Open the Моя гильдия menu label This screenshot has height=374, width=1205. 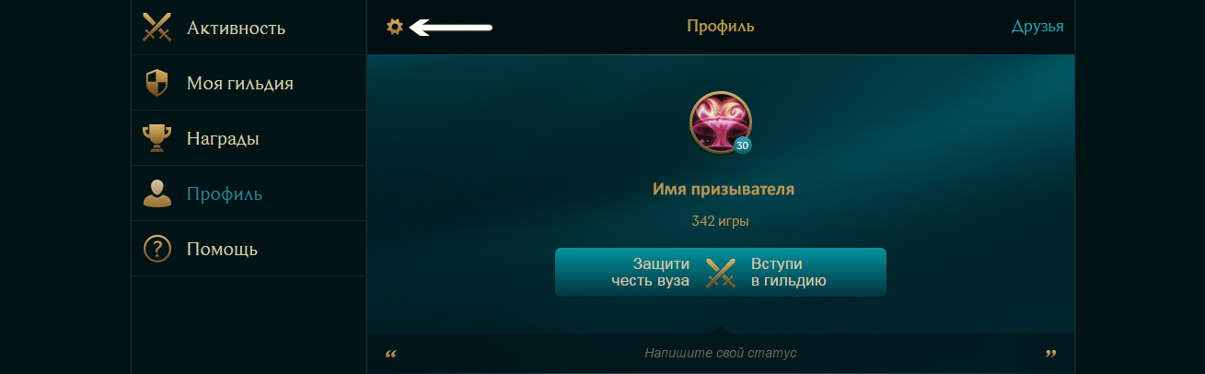point(240,84)
